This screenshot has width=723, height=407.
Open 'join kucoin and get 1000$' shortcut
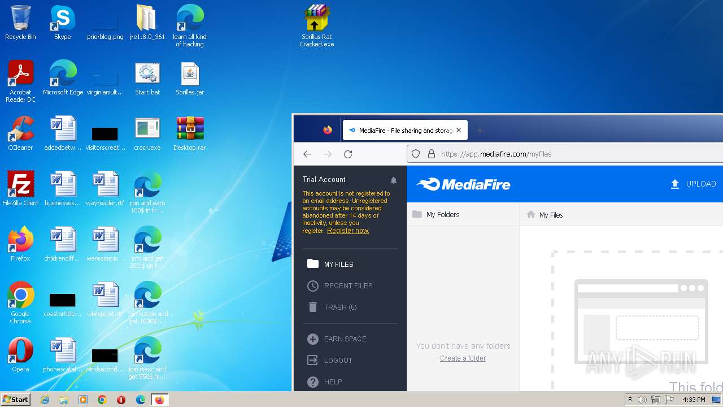[x=147, y=302]
